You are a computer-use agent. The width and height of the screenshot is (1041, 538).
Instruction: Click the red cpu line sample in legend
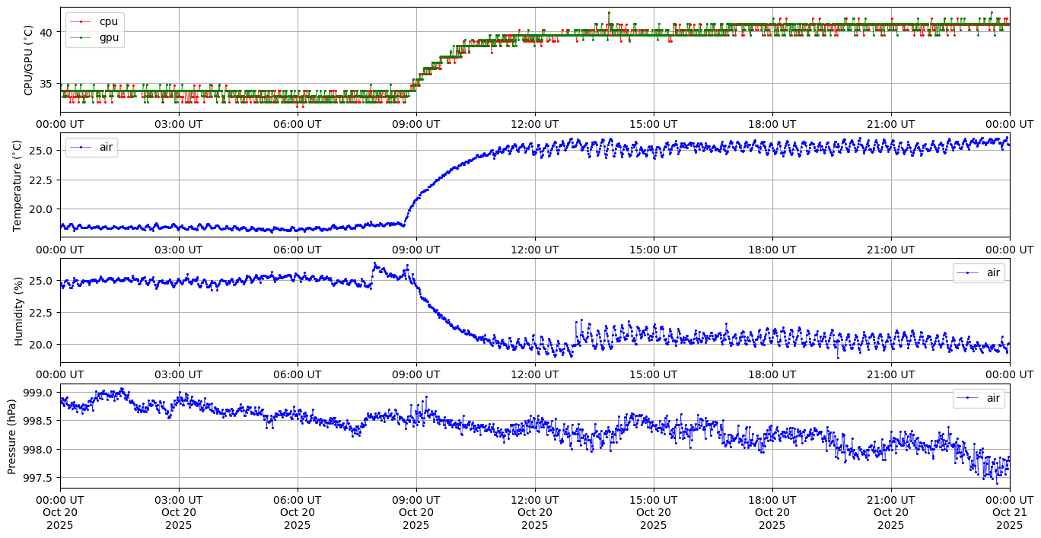point(81,22)
